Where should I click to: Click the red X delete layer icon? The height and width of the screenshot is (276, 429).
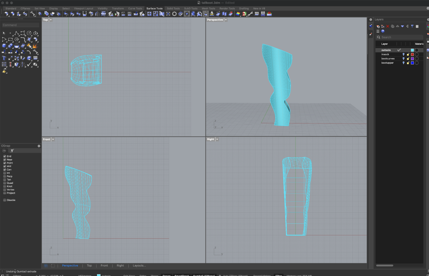[x=388, y=26]
